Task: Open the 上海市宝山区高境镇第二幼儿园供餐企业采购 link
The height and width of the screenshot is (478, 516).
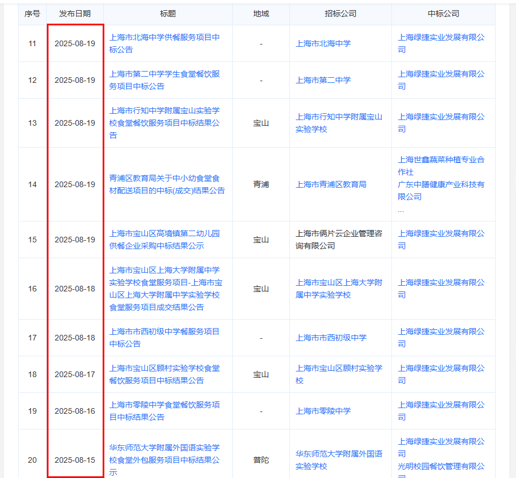Action: [165, 240]
